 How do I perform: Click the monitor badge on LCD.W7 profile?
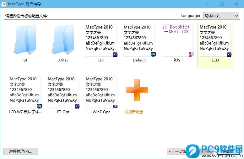click(x=39, y=106)
